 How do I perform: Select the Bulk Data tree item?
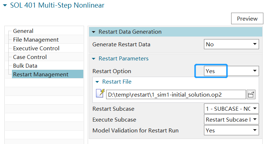point(25,65)
